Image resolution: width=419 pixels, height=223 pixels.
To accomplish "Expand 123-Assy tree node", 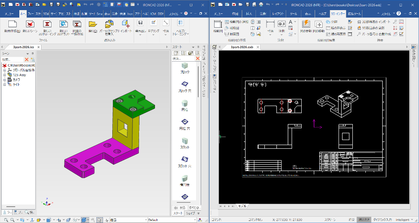I will pyautogui.click(x=5, y=75).
